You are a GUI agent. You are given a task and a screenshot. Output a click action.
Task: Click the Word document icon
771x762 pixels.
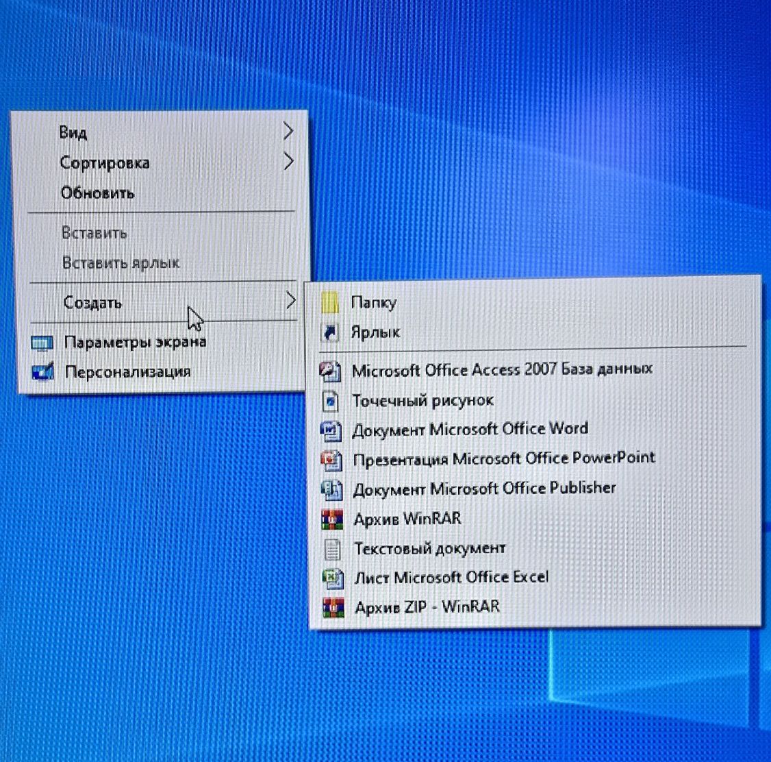331,431
